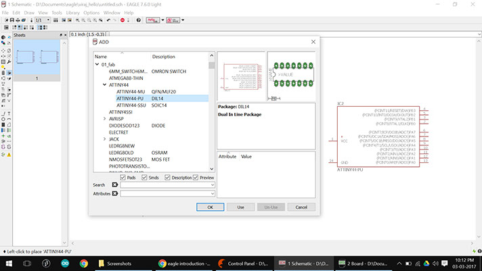
Task: Clear the Search field with X button
Action: coord(114,184)
